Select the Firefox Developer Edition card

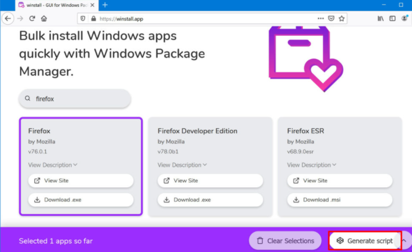pos(210,167)
